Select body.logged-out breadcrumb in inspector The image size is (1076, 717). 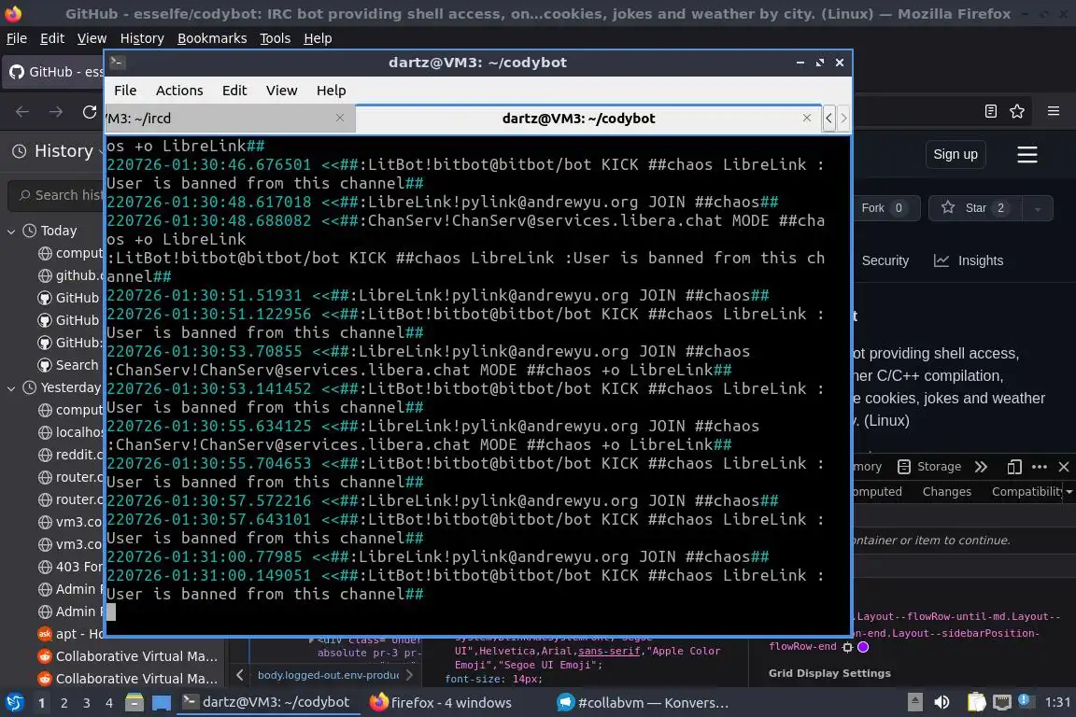pos(328,675)
